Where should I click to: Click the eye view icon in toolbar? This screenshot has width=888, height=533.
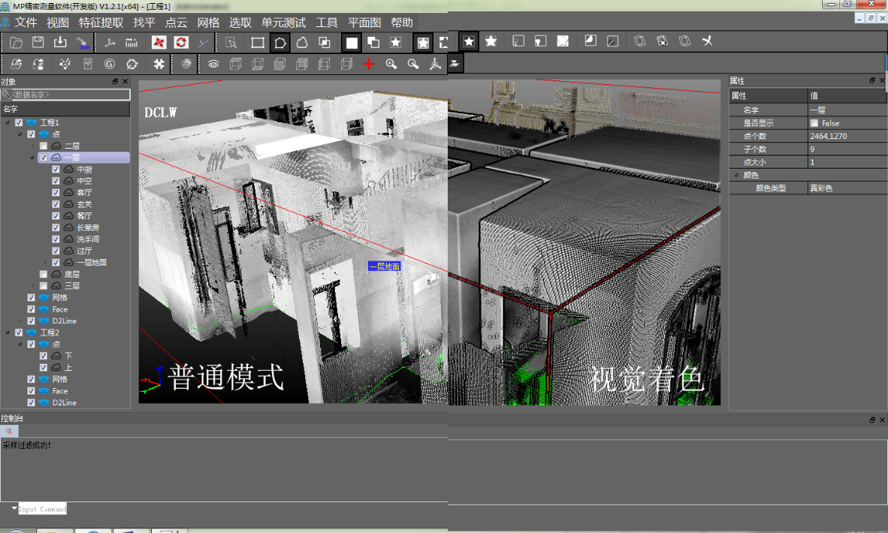(x=213, y=65)
